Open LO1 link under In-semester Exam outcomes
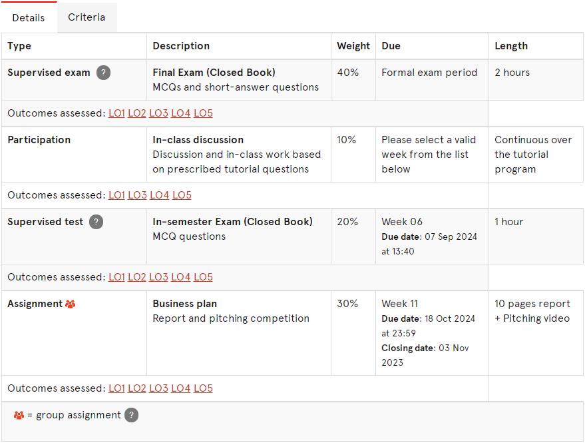Viewport: 585px width, 443px height. (x=116, y=277)
